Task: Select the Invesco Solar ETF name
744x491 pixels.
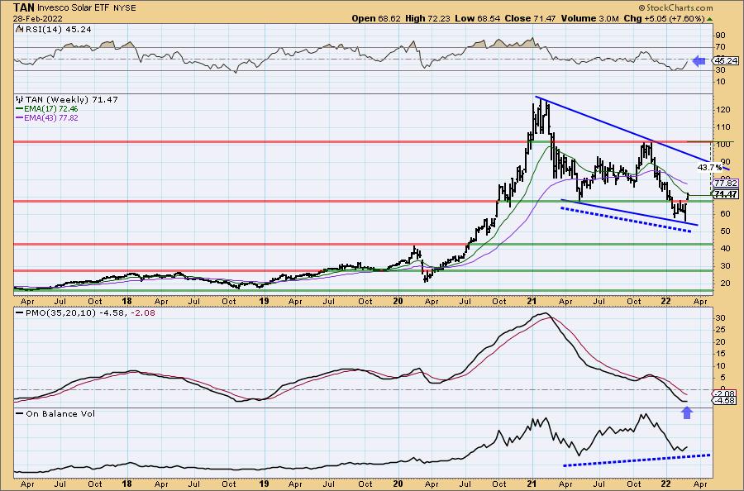Action: coord(74,8)
